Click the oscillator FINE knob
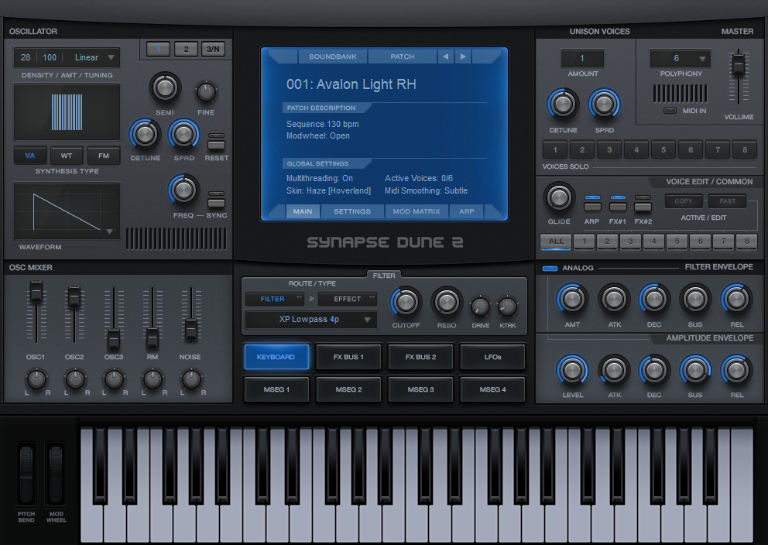The width and height of the screenshot is (768, 545). 206,92
